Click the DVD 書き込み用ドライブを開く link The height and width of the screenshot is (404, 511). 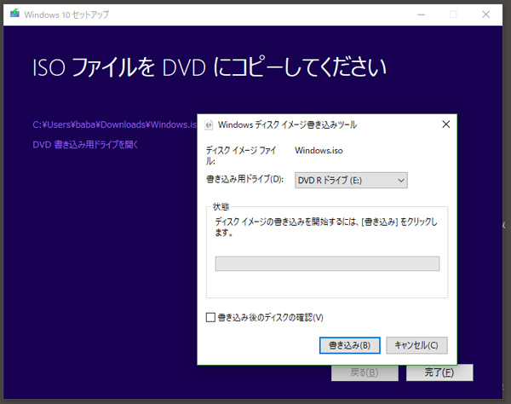pyautogui.click(x=85, y=144)
